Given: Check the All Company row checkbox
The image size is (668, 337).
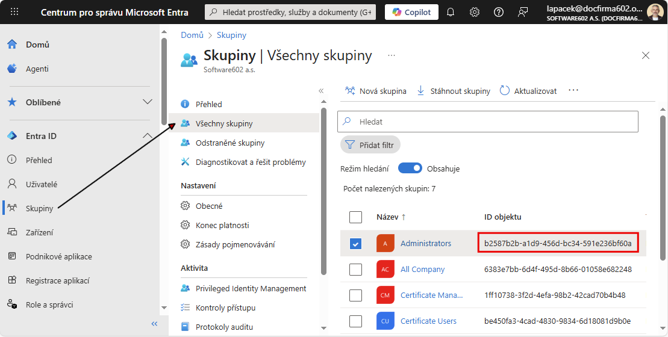Looking at the screenshot, I should coord(355,270).
